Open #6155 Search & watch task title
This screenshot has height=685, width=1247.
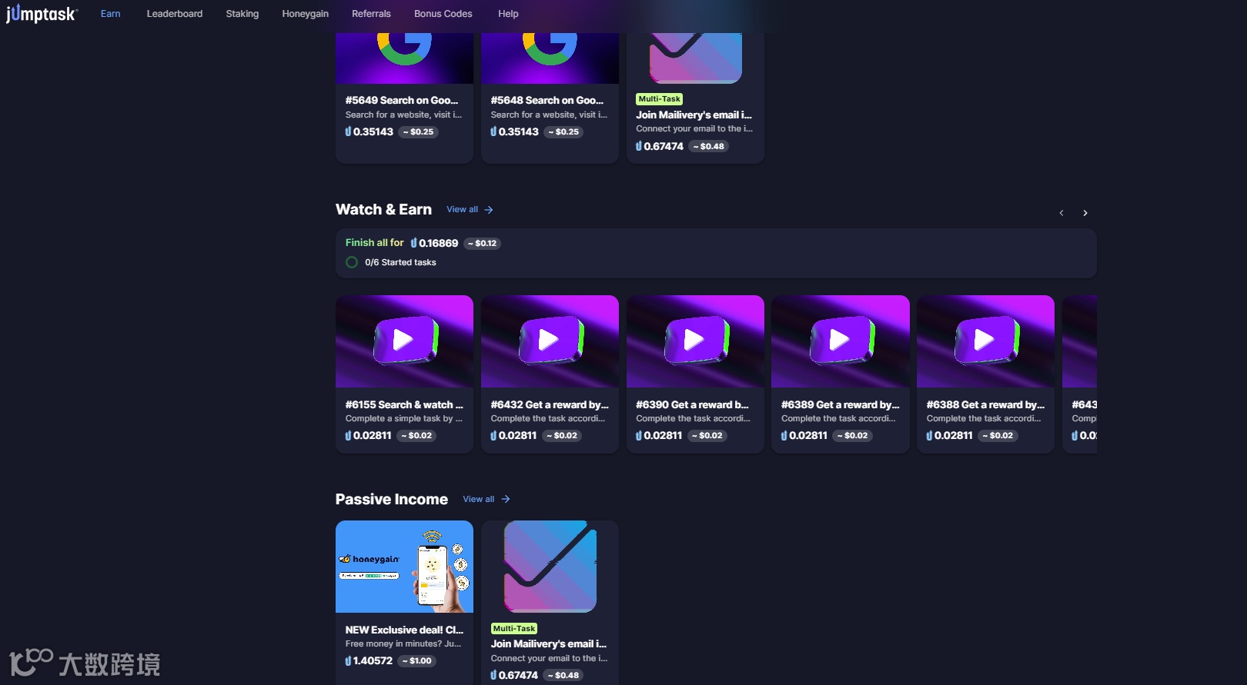click(x=404, y=404)
